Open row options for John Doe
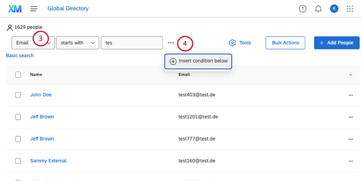 [x=351, y=95]
